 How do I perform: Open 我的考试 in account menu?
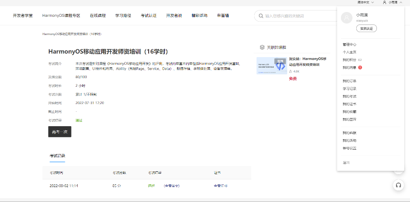tap(349, 96)
